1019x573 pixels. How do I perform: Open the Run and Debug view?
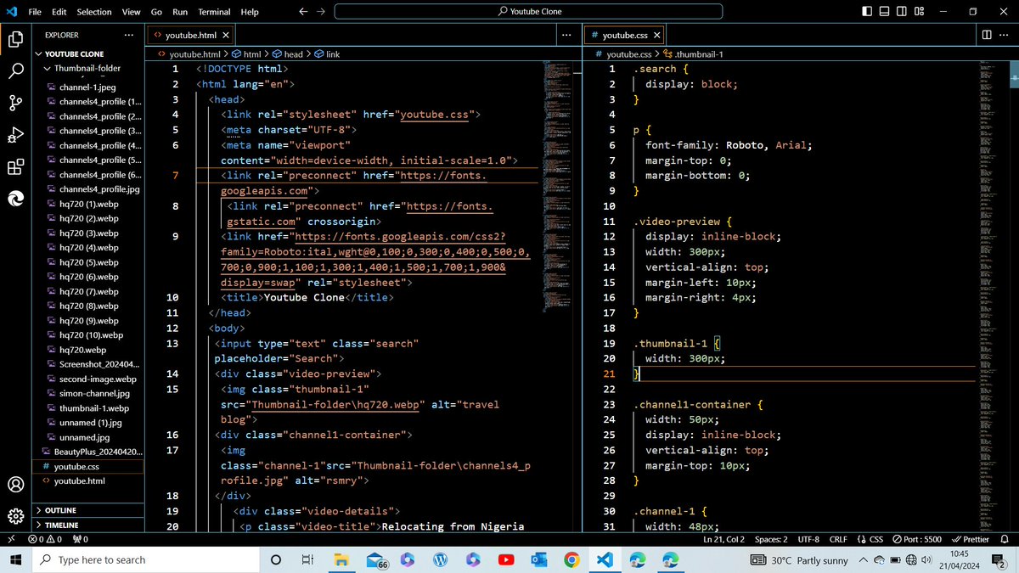[15, 134]
